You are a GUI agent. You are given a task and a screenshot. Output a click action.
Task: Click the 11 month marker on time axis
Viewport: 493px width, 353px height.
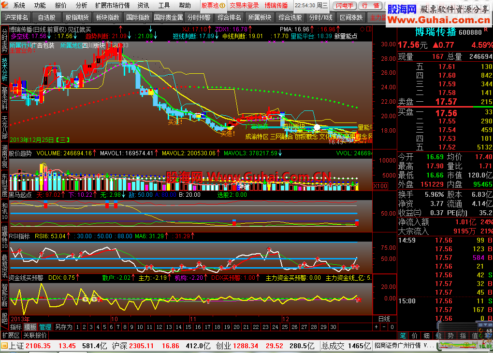click(x=193, y=319)
